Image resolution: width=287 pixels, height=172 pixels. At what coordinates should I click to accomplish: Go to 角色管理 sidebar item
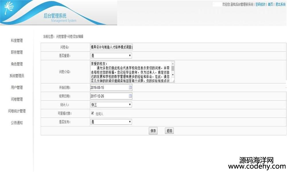point(17,64)
